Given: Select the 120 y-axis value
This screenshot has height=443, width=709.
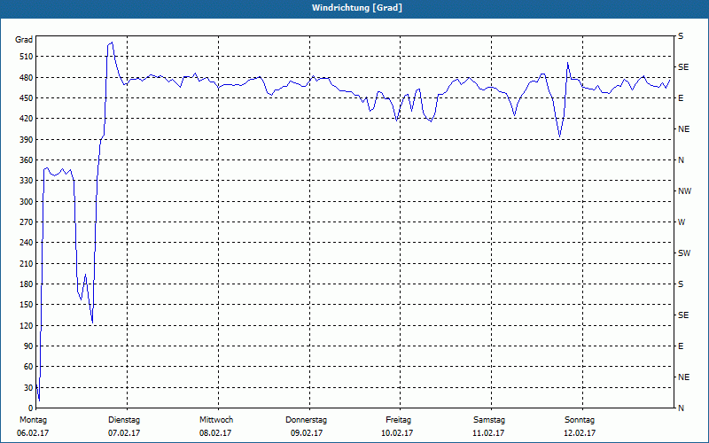Looking at the screenshot, I should (27, 325).
